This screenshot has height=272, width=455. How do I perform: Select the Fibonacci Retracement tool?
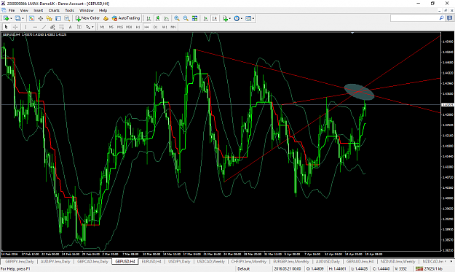62,27
